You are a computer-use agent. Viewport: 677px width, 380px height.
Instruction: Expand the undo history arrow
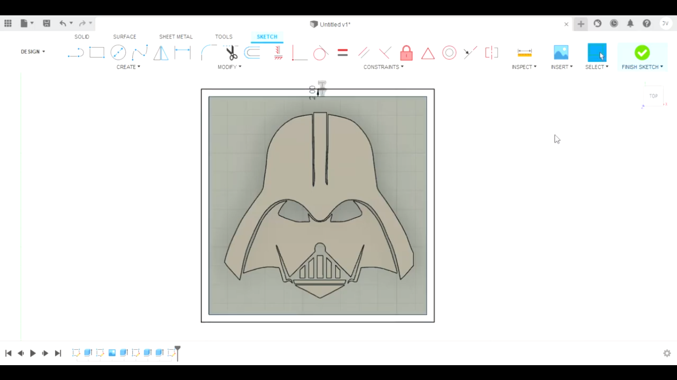point(71,23)
